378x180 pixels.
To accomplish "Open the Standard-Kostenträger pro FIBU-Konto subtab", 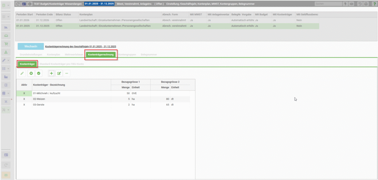I will point(62,64).
